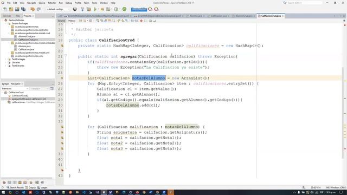
Task: Select agregar method in Navigator
Action: 29,99
